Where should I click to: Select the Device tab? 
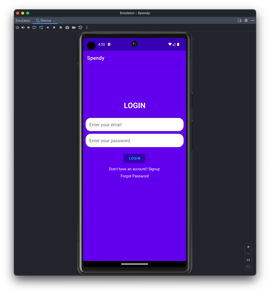coord(45,20)
